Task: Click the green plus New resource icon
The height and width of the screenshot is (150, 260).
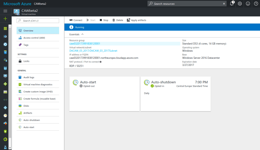Action: coord(5,19)
